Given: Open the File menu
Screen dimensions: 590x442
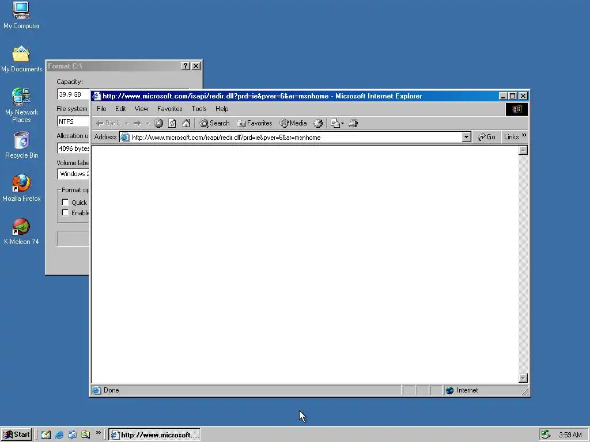Looking at the screenshot, I should pos(101,109).
